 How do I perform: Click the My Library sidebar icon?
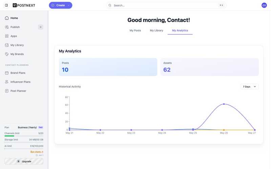coord(7,45)
